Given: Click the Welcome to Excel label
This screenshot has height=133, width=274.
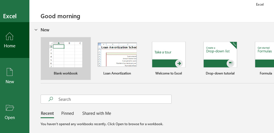Looking at the screenshot, I should point(169,73).
